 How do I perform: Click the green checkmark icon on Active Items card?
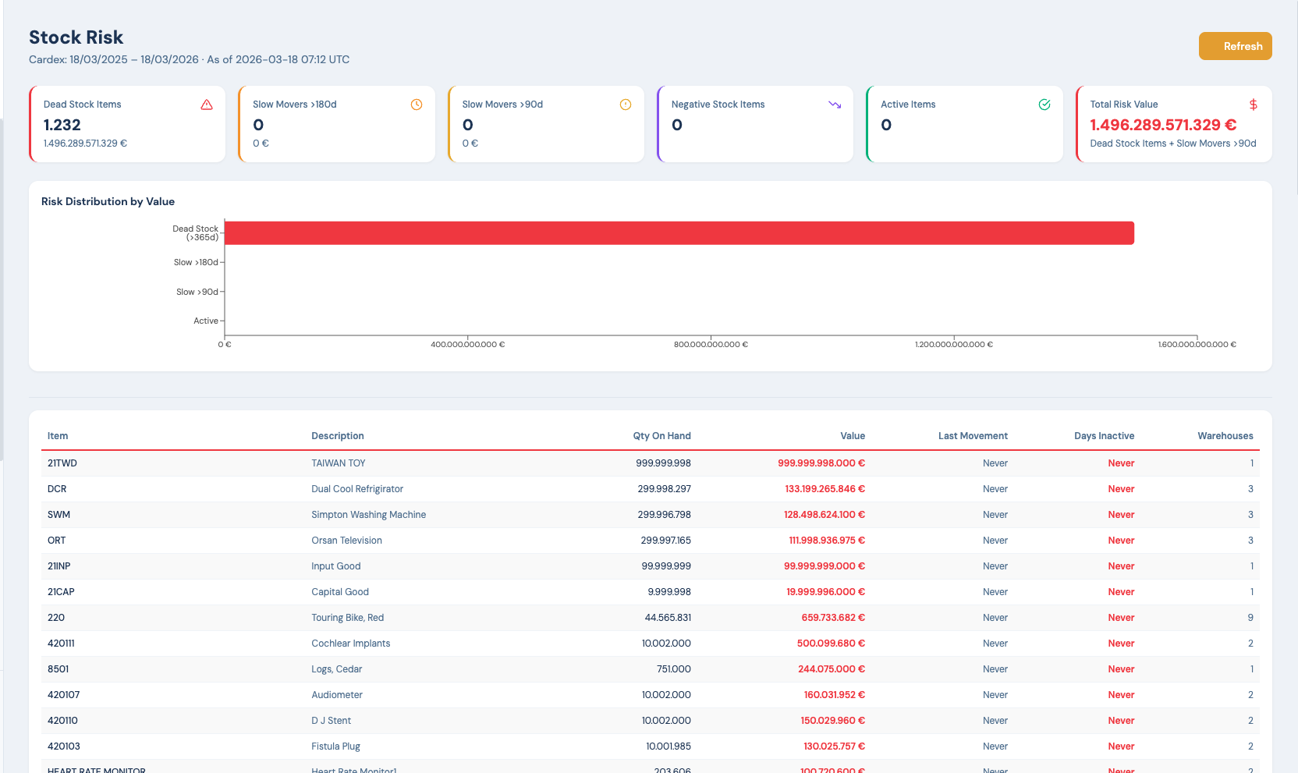[1044, 104]
